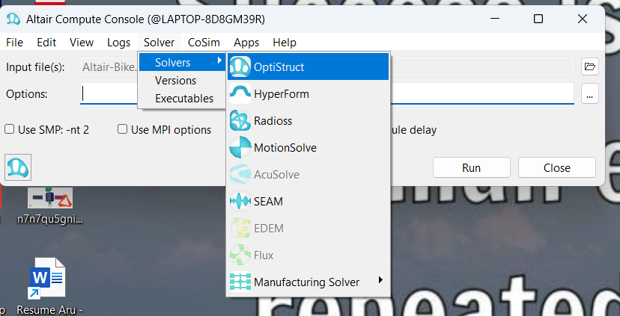The image size is (620, 316).
Task: Maximize the Altair Compute Console window
Action: click(x=538, y=19)
